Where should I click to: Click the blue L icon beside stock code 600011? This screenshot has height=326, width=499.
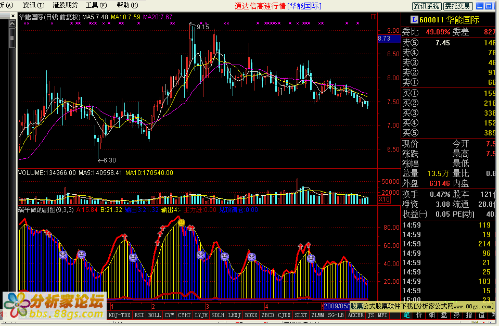coord(414,20)
